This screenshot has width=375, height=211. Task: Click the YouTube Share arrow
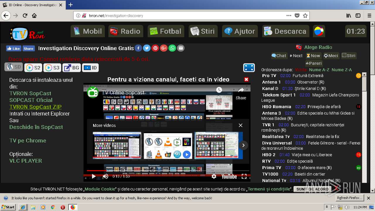pos(241,90)
